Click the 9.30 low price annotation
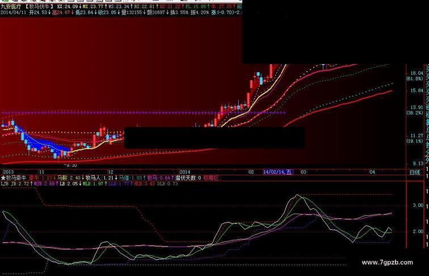 (71, 165)
